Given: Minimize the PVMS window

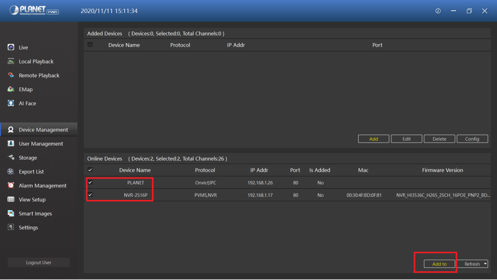Looking at the screenshot, I should [454, 11].
